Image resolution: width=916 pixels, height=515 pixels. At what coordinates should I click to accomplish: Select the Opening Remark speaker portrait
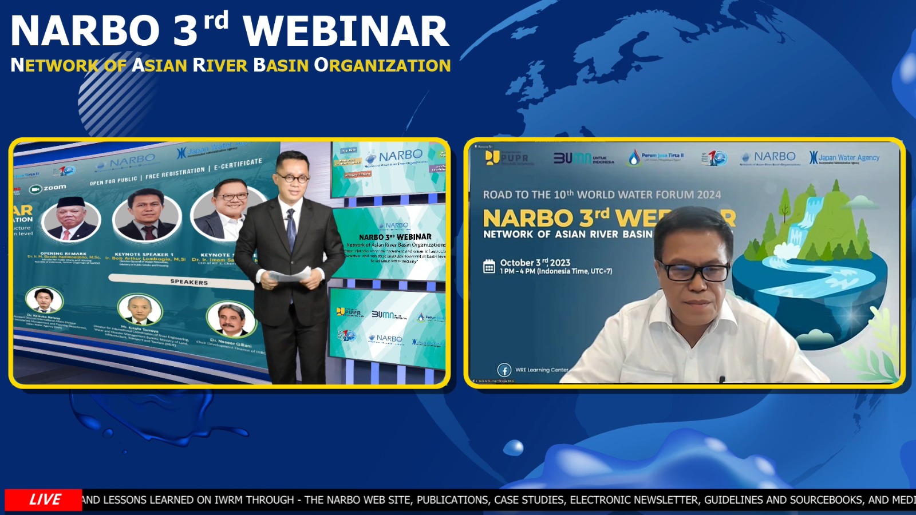pyautogui.click(x=71, y=220)
